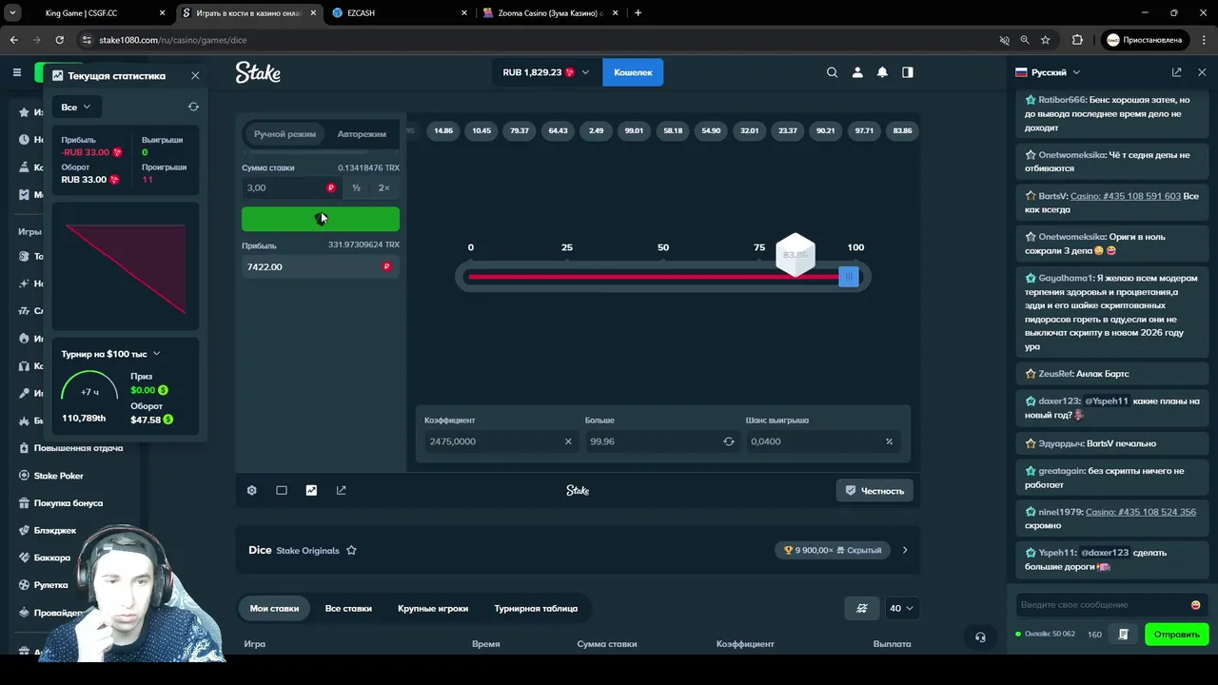
Task: Open game settings gear icon
Action: click(x=252, y=491)
